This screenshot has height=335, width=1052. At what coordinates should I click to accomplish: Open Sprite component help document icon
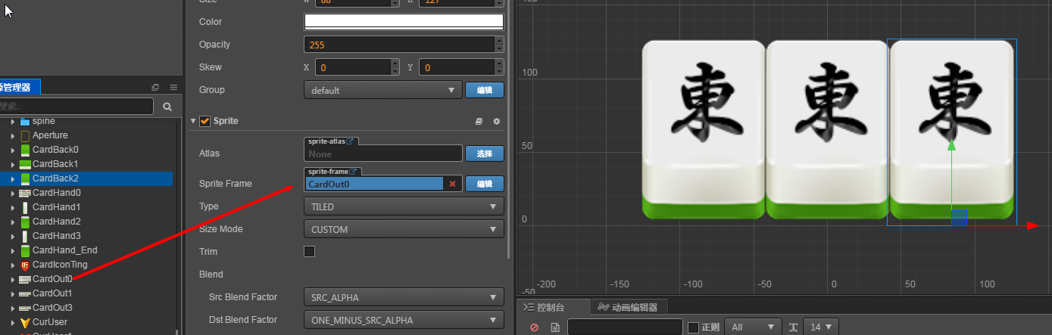click(x=479, y=121)
